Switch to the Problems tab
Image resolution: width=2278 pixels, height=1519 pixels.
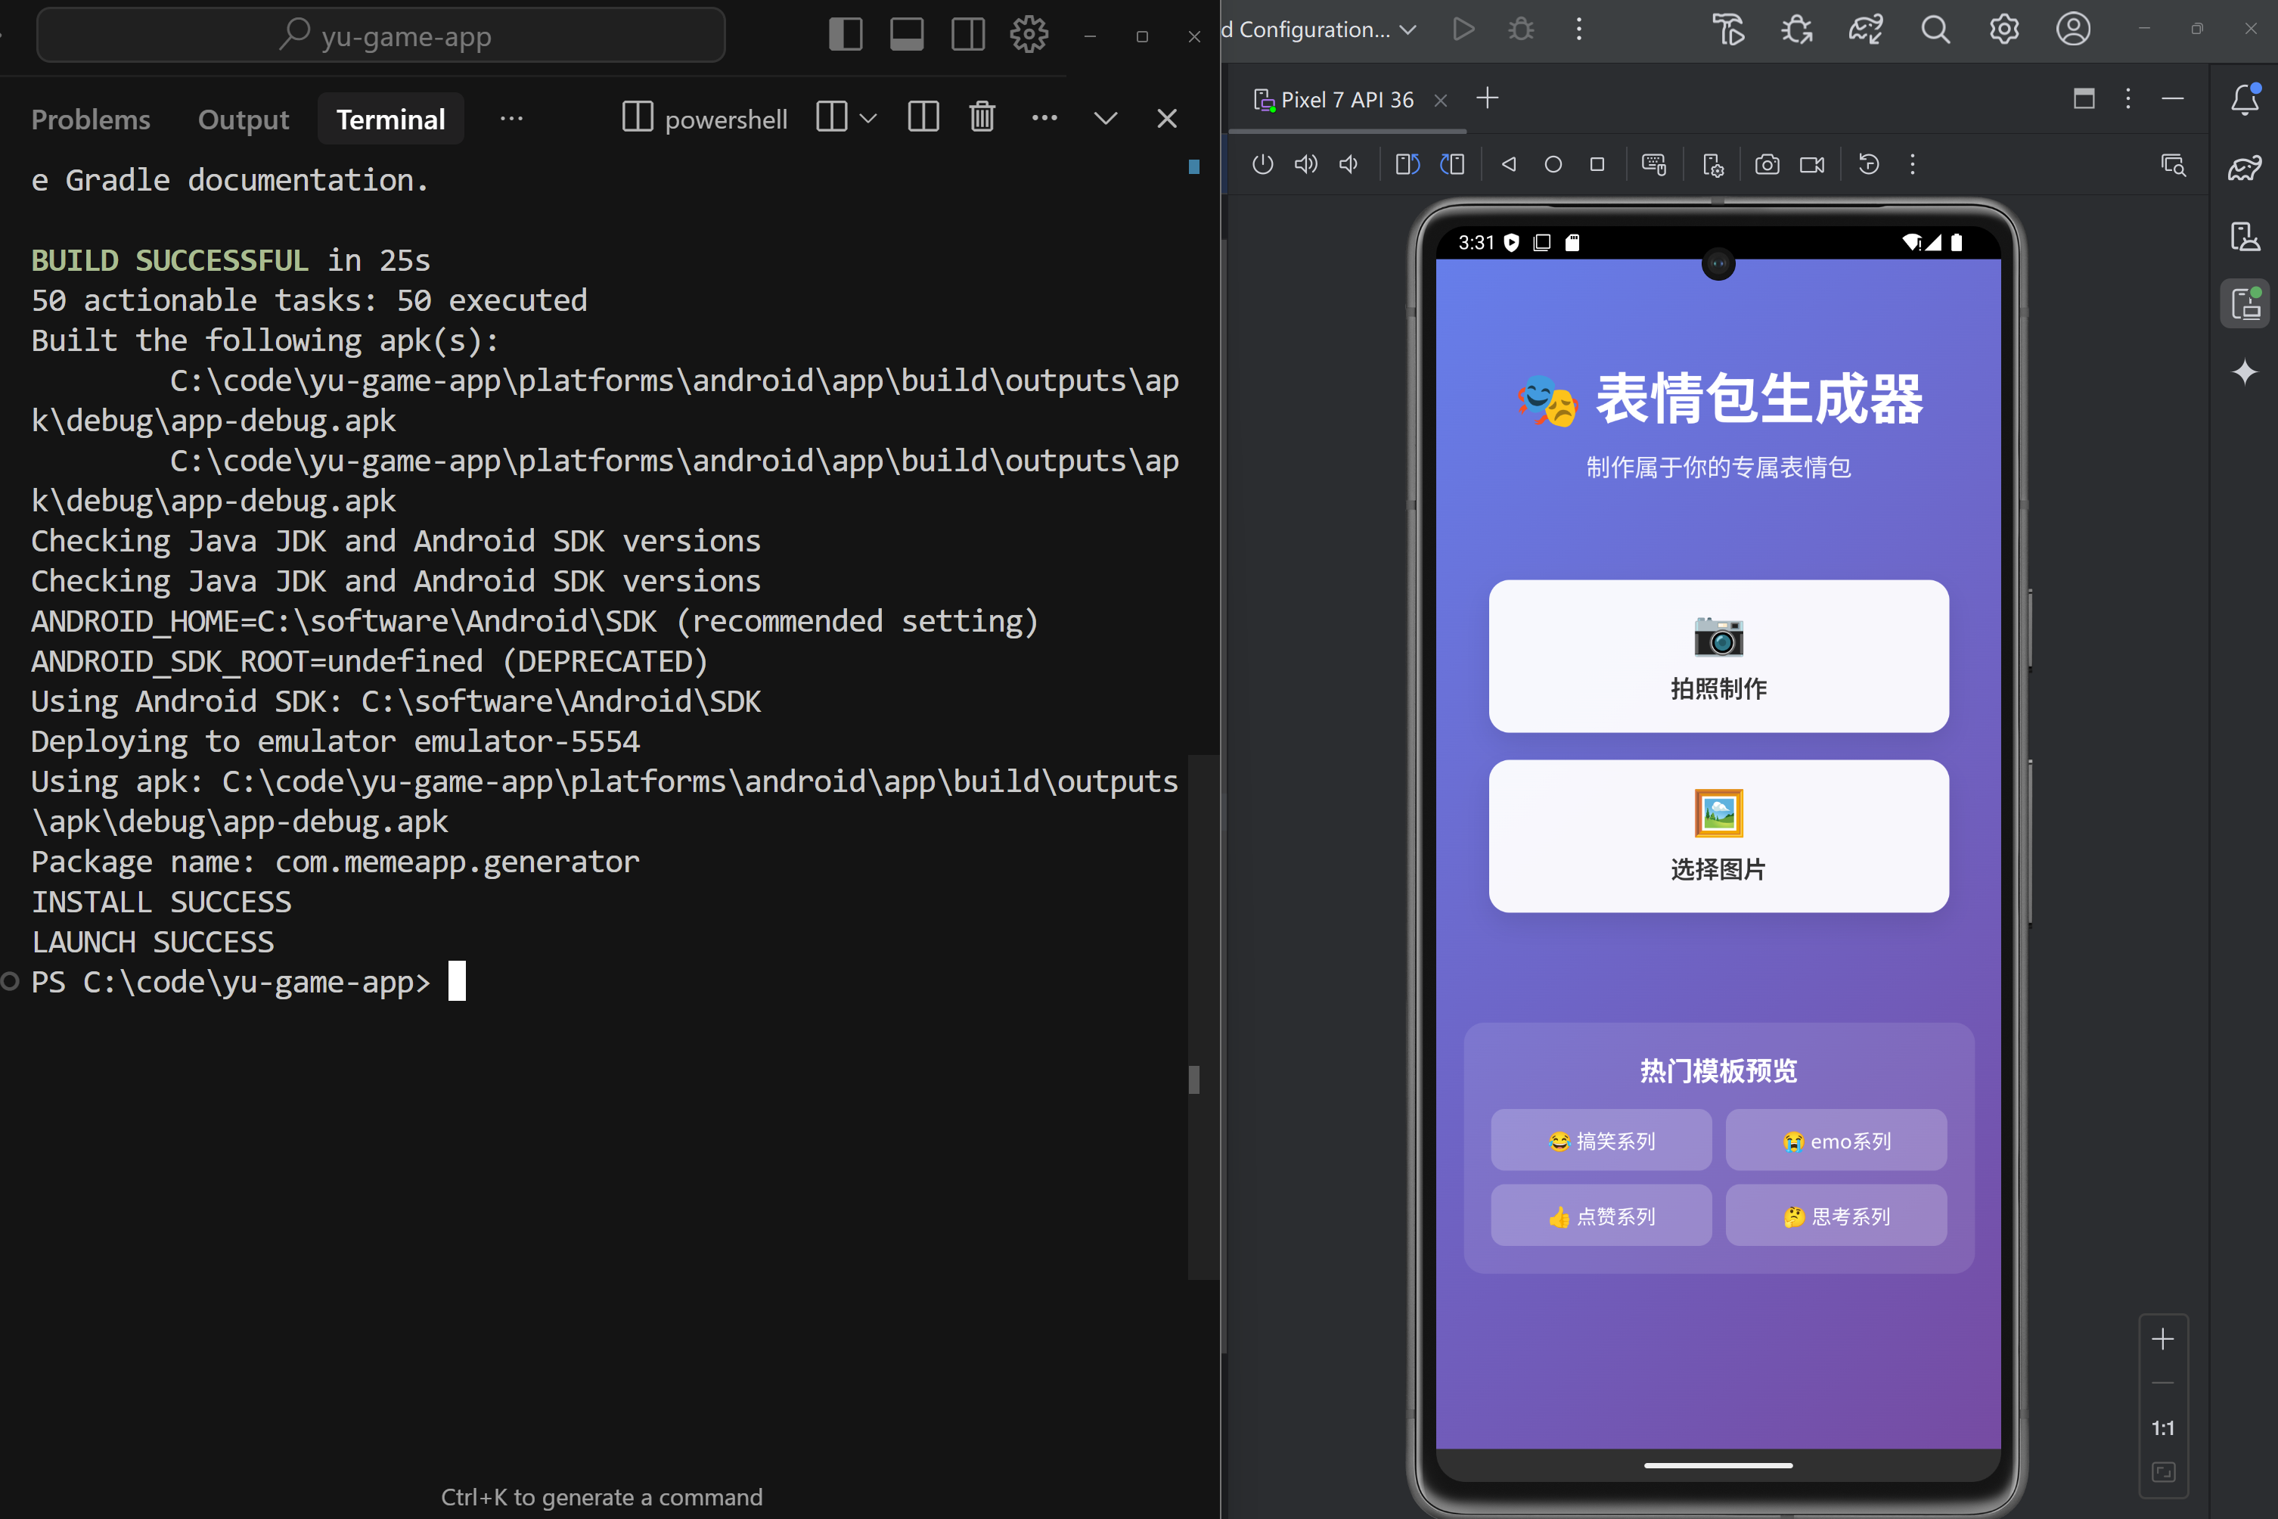tap(91, 120)
